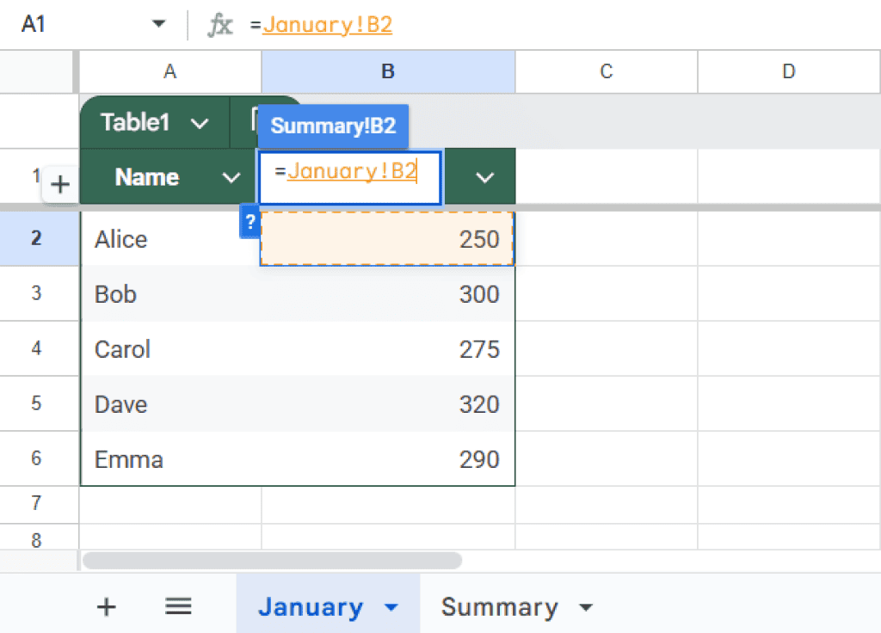Click the formula link =January!B2 in formula bar

click(x=327, y=25)
